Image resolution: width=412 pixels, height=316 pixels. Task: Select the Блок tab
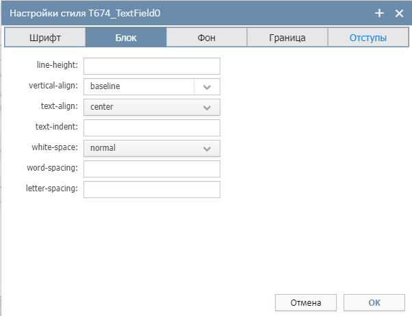pos(126,38)
